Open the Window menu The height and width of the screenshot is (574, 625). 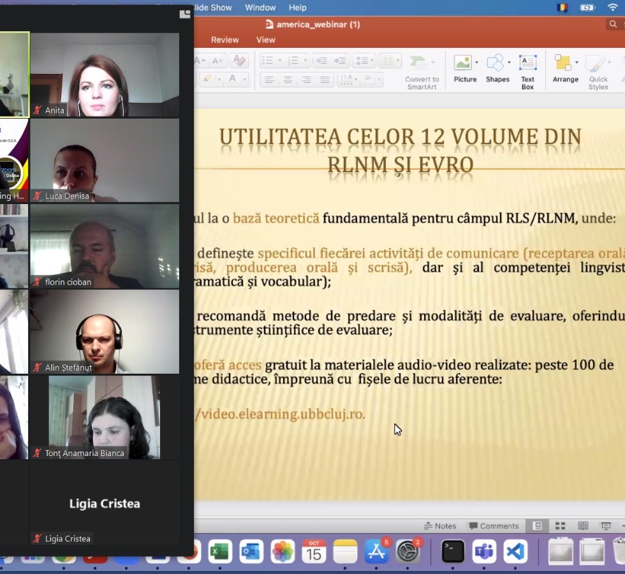tap(260, 8)
